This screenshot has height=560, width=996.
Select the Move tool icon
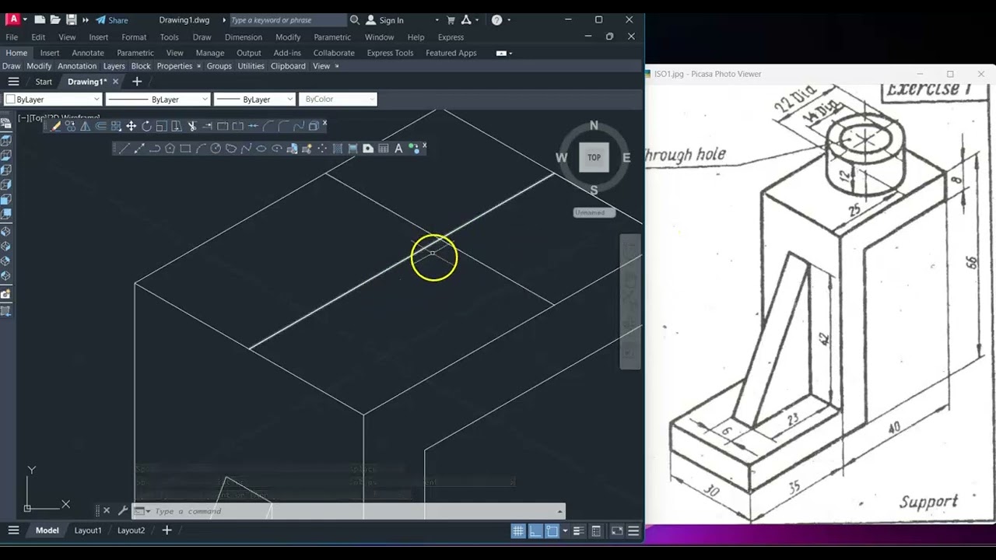point(131,126)
